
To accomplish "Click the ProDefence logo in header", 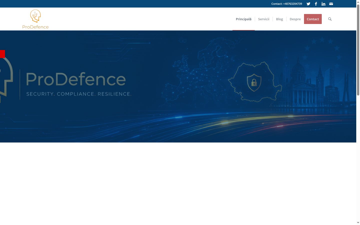I will point(35,19).
